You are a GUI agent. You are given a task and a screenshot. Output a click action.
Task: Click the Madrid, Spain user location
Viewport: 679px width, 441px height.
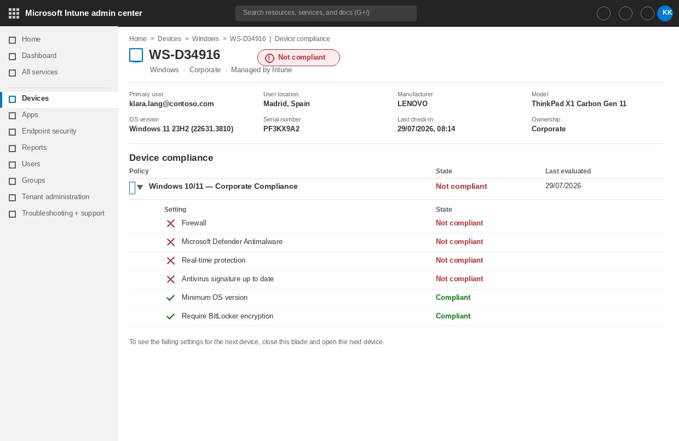(286, 104)
